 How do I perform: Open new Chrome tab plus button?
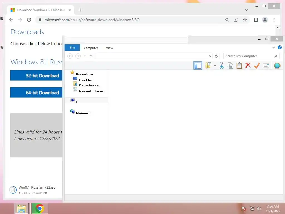tap(80, 10)
